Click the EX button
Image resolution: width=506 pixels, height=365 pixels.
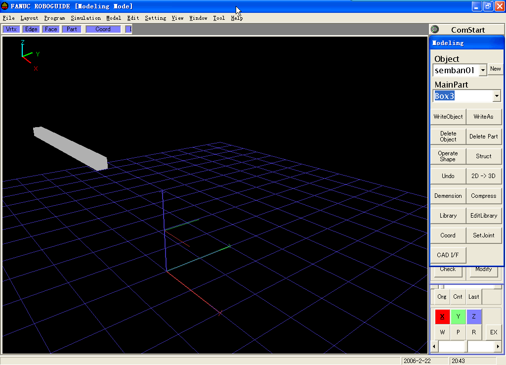point(494,332)
